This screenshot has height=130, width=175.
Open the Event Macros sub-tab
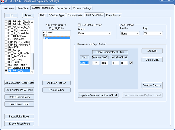click(x=113, y=15)
